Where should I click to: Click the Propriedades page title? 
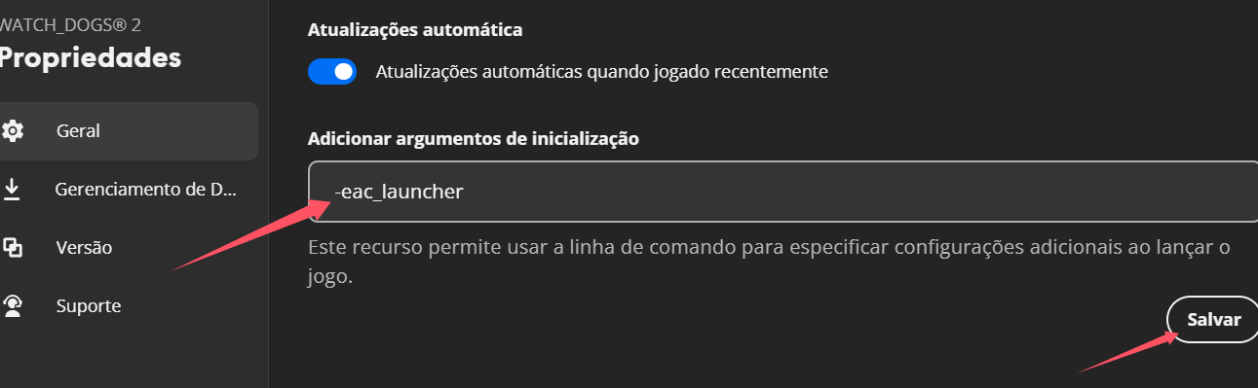pyautogui.click(x=91, y=57)
